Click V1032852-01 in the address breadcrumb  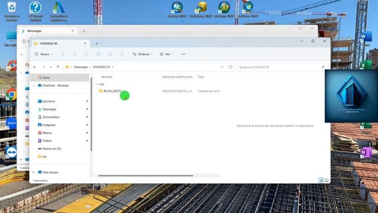(x=101, y=67)
